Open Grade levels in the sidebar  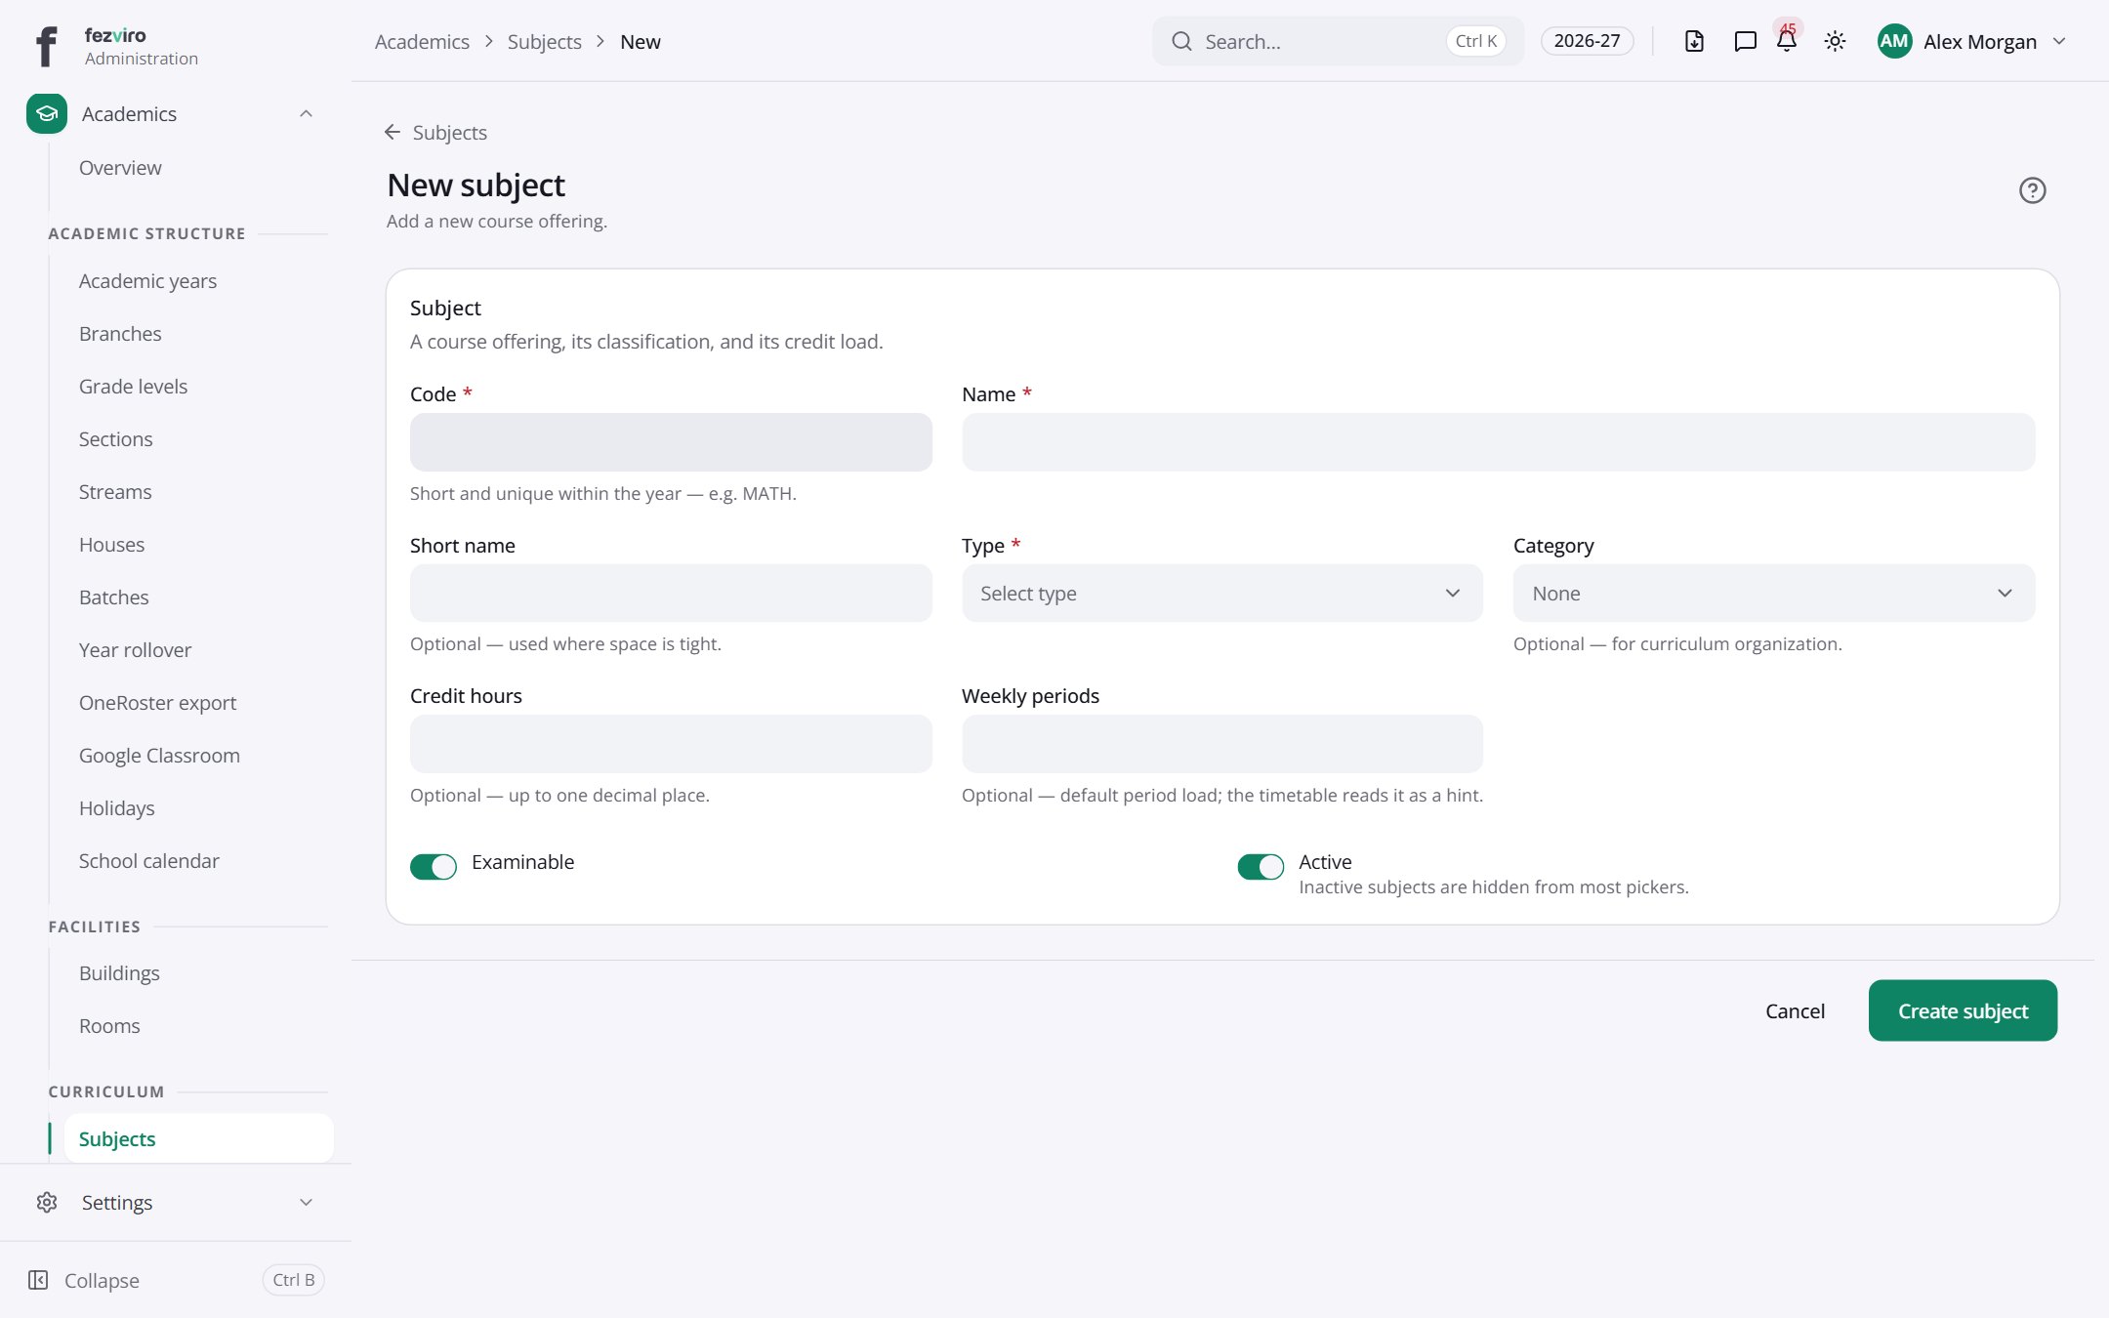(x=133, y=387)
